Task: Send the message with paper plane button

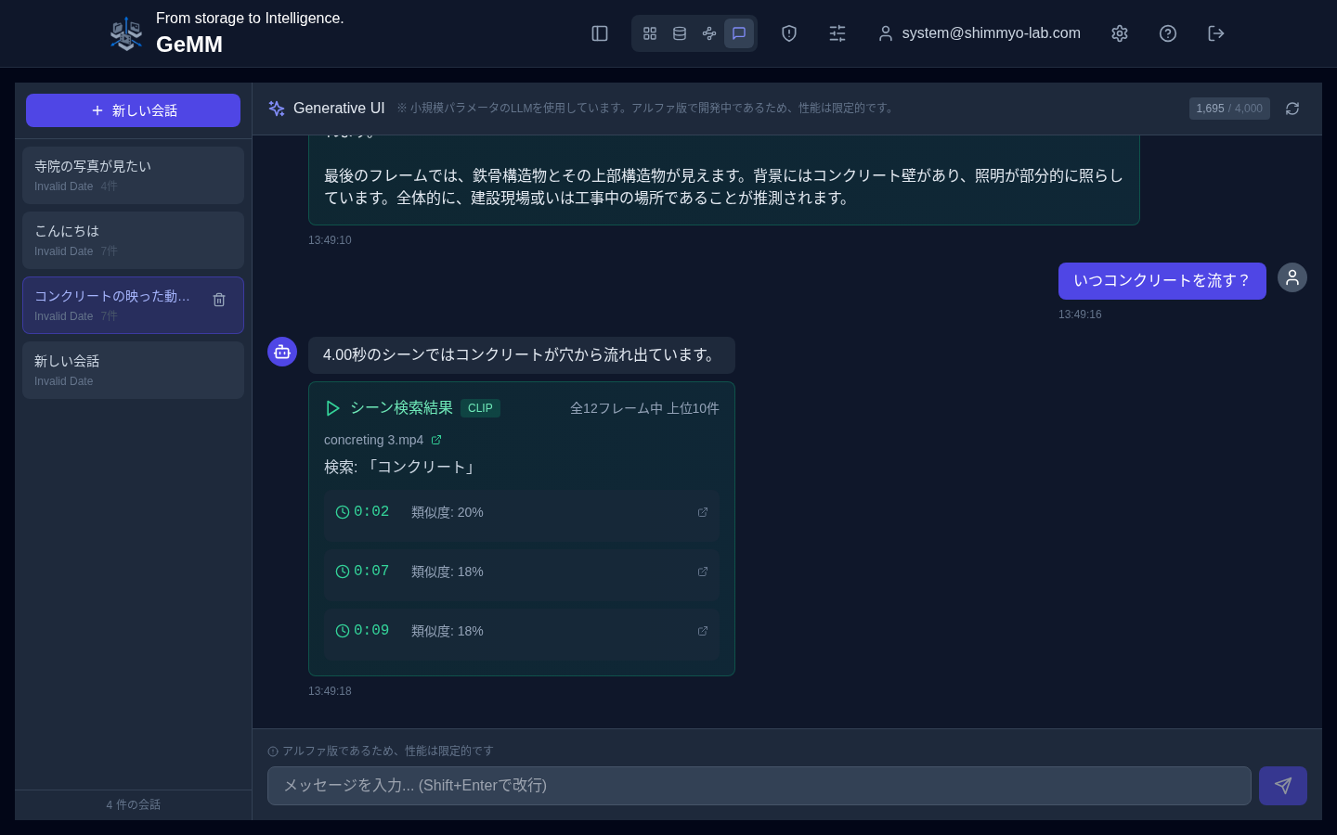Action: pos(1283,786)
